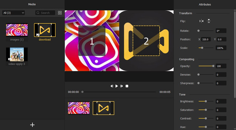Stop the preview playback
This screenshot has height=130, width=236.
coord(127,86)
